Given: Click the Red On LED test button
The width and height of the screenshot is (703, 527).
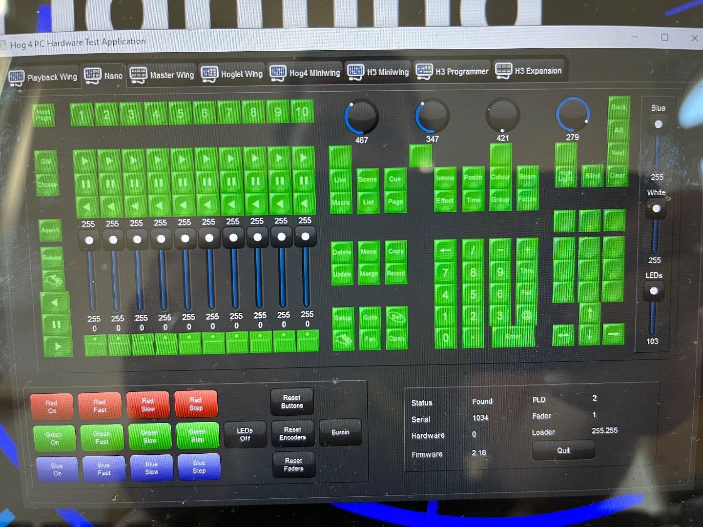Looking at the screenshot, I should coord(52,407).
